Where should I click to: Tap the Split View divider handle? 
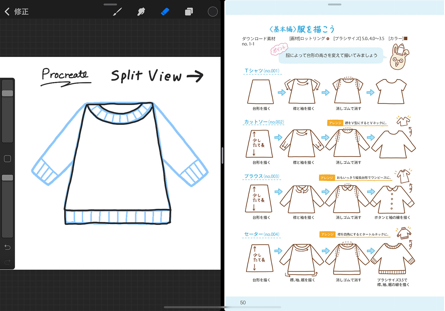(223, 155)
